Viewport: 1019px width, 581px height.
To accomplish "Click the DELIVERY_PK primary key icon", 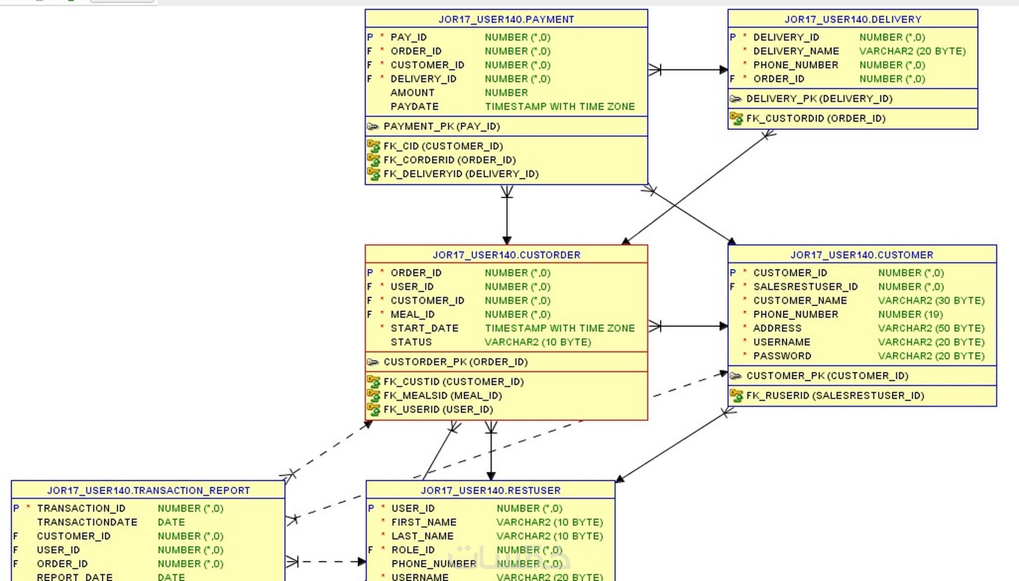I will [x=736, y=98].
